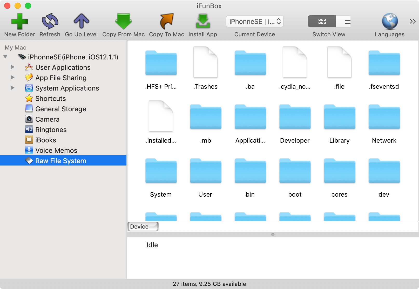419x289 pixels.
Task: Click the New Folder green plus icon
Action: tap(20, 21)
